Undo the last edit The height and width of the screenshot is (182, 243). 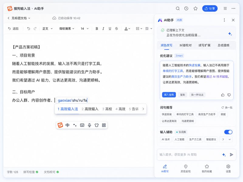click(29, 29)
